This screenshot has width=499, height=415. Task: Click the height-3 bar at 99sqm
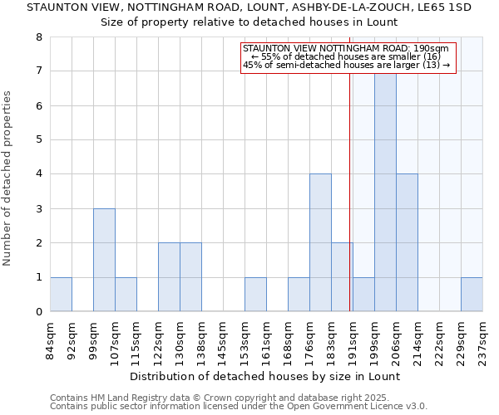coord(104,260)
